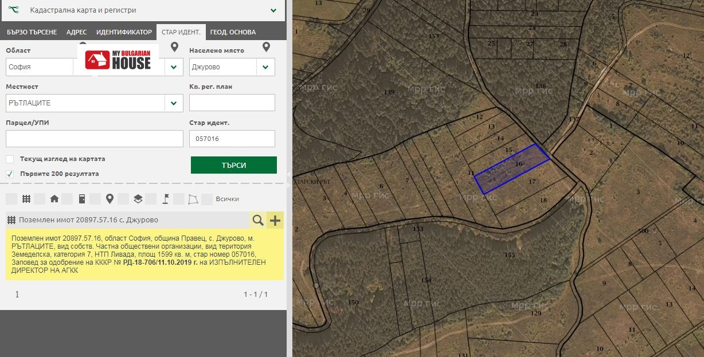The image size is (704, 357).
Task: Switch to the 'БЪРЗО ТЪРСЕНЕ' tab
Action: (31, 32)
